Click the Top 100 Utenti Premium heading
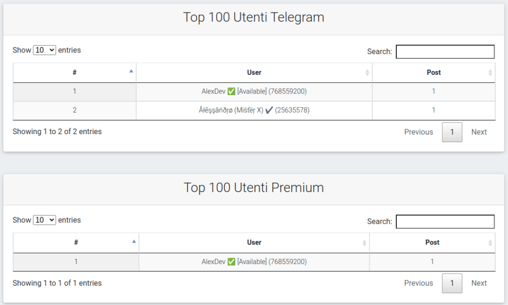 (x=254, y=188)
